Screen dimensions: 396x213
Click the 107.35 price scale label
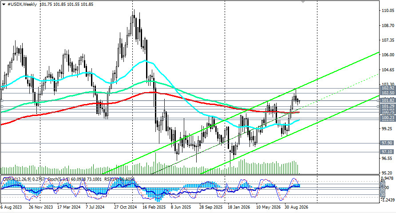tap(388, 40)
